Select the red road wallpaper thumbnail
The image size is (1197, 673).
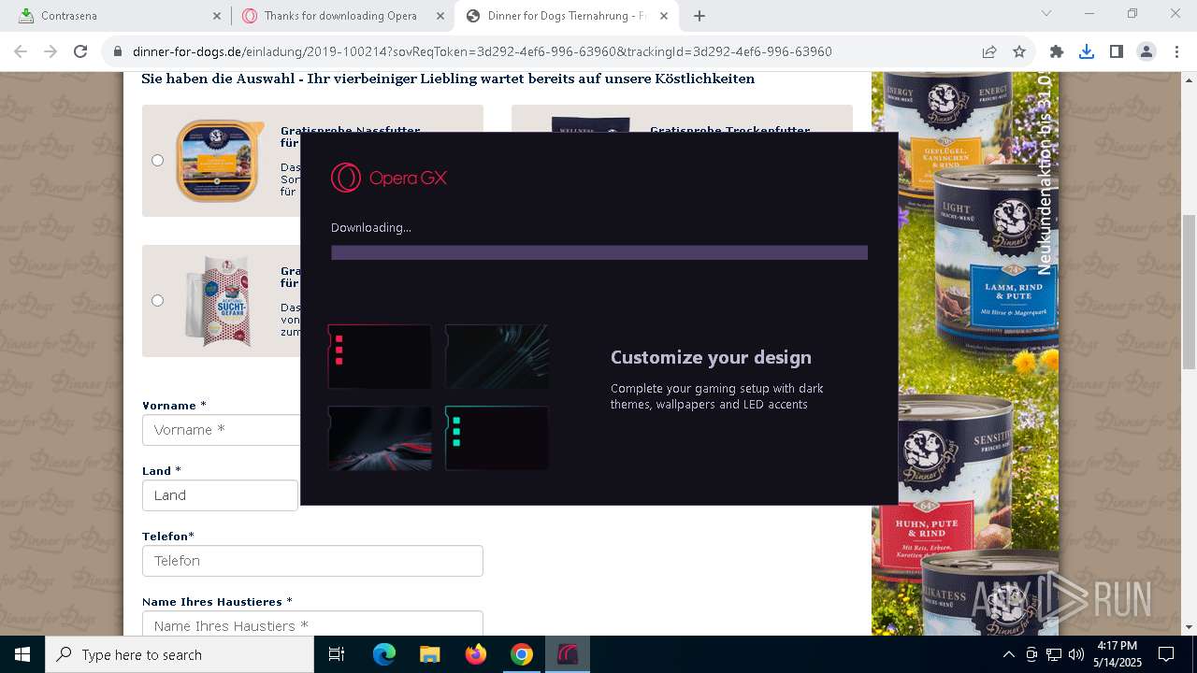380,437
